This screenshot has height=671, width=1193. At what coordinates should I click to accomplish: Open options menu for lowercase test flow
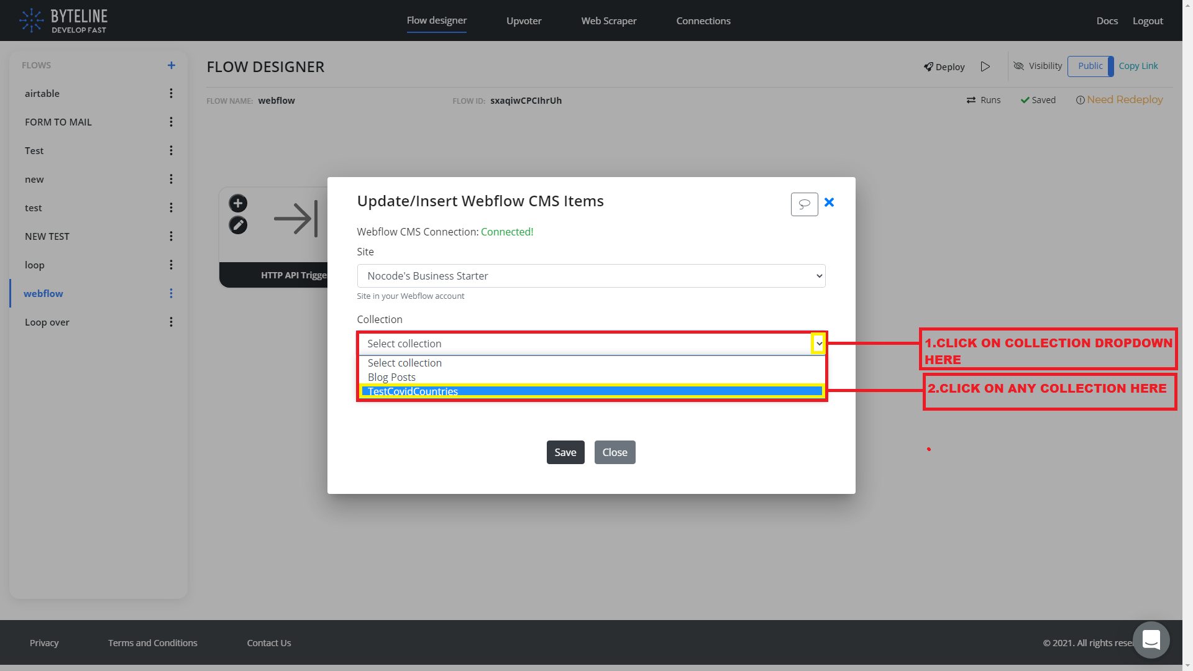(171, 208)
